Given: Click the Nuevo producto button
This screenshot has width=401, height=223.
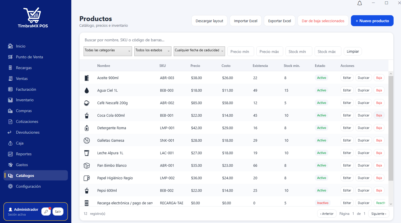Looking at the screenshot, I should [x=372, y=21].
